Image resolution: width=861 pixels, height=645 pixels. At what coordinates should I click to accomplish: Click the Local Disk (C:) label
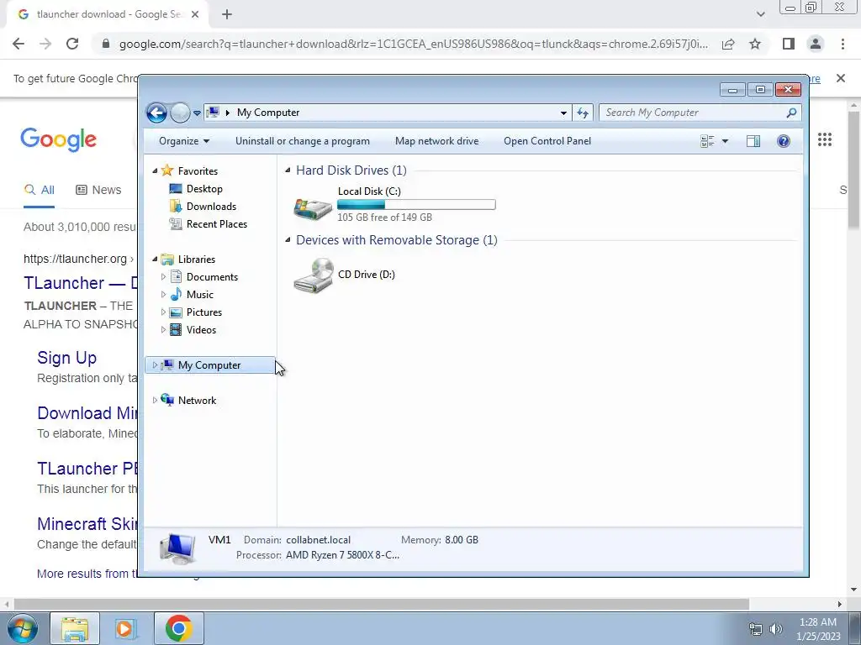[369, 191]
